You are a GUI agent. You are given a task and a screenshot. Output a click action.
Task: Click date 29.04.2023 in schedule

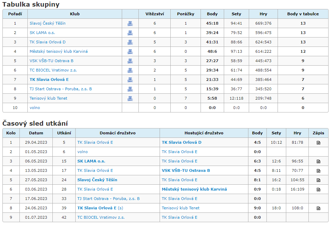point(36,142)
